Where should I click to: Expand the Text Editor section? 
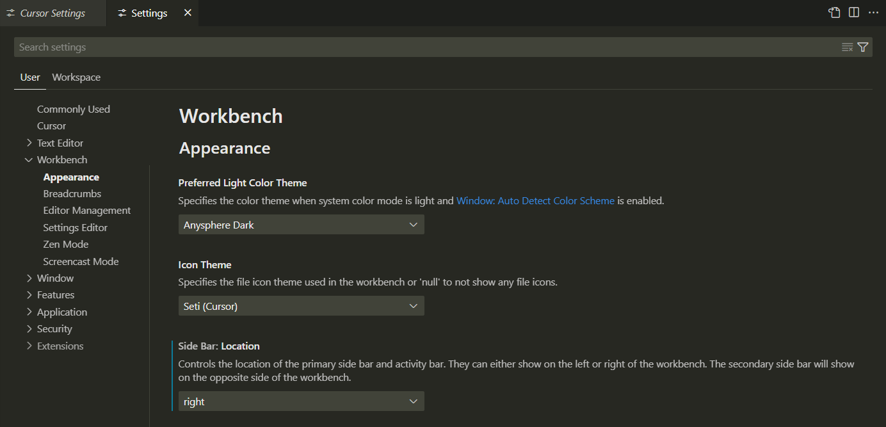(29, 143)
